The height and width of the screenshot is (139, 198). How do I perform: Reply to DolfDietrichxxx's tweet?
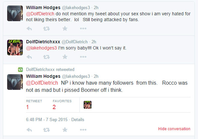(29, 57)
